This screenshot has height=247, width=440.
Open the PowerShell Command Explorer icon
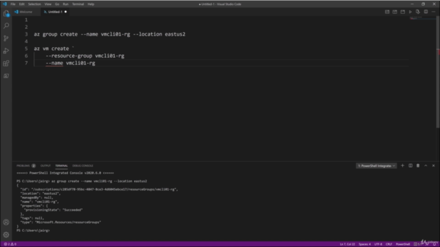coord(6,76)
